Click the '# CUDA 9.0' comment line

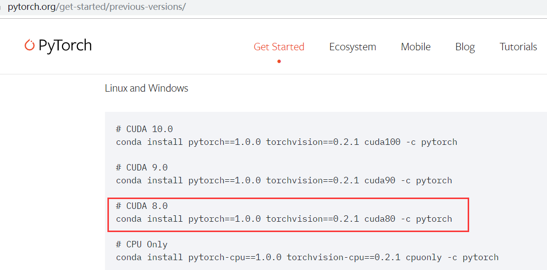141,168
